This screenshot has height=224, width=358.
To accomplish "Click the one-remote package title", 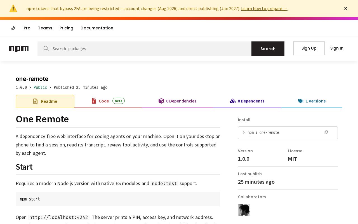I will pyautogui.click(x=32, y=79).
